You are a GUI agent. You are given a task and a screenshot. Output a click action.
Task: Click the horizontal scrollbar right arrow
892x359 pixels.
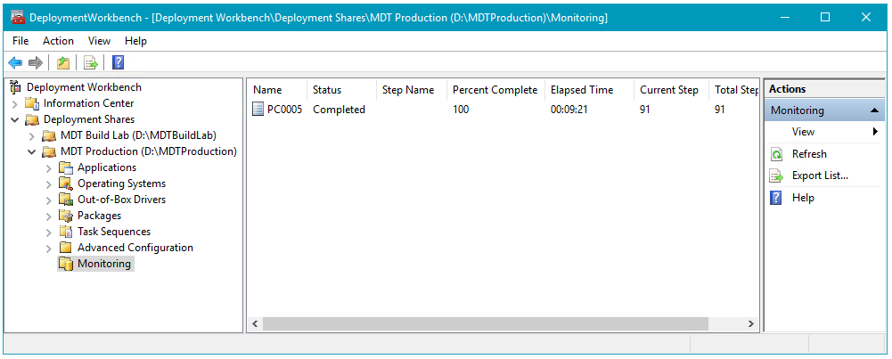pos(751,324)
